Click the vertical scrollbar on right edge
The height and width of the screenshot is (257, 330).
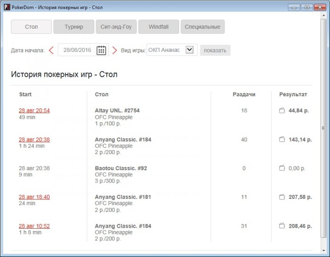(323, 127)
